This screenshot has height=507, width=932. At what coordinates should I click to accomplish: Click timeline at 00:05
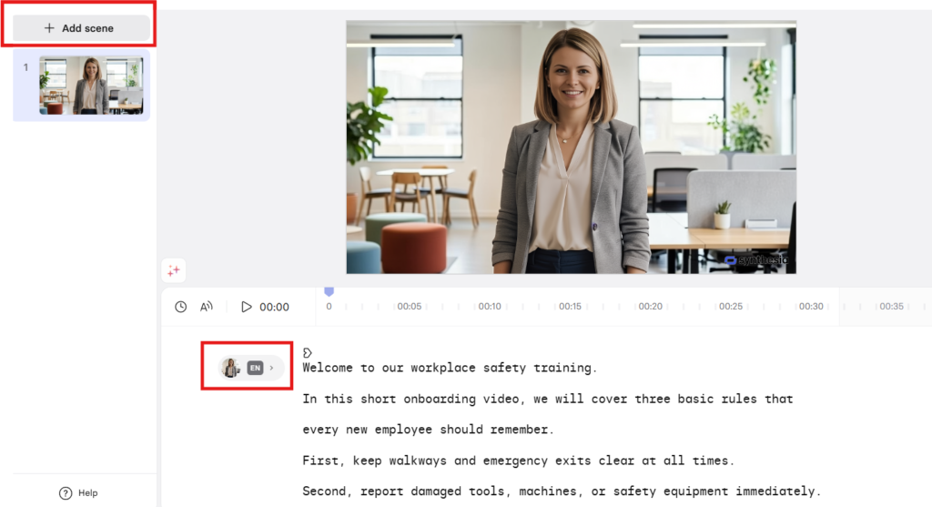pos(410,307)
